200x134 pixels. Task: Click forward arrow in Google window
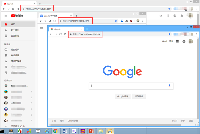tap(56, 34)
